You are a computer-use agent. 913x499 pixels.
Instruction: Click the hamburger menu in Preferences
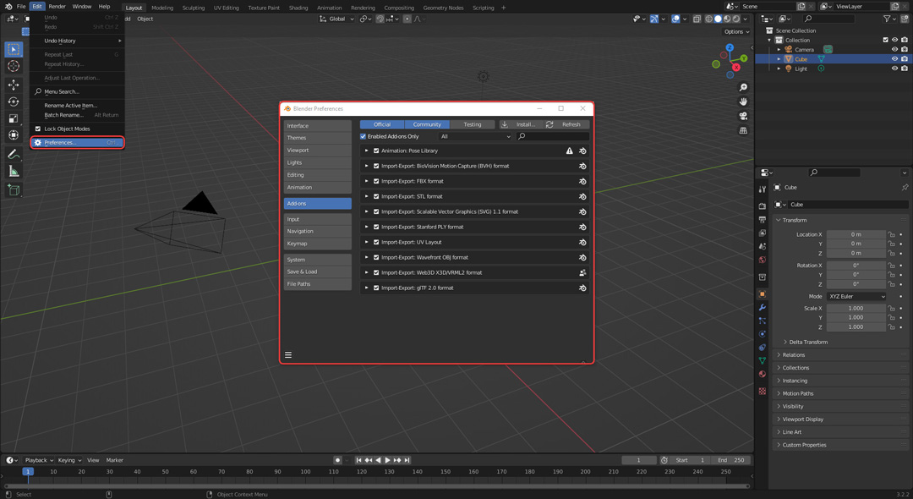click(288, 355)
